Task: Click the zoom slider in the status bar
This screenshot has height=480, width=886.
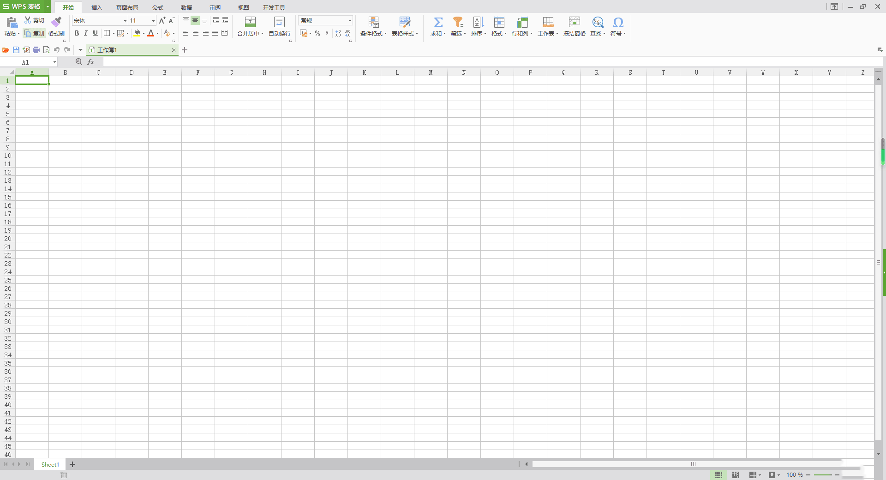Action: coord(823,475)
